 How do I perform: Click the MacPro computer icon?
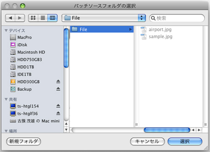point(13,37)
